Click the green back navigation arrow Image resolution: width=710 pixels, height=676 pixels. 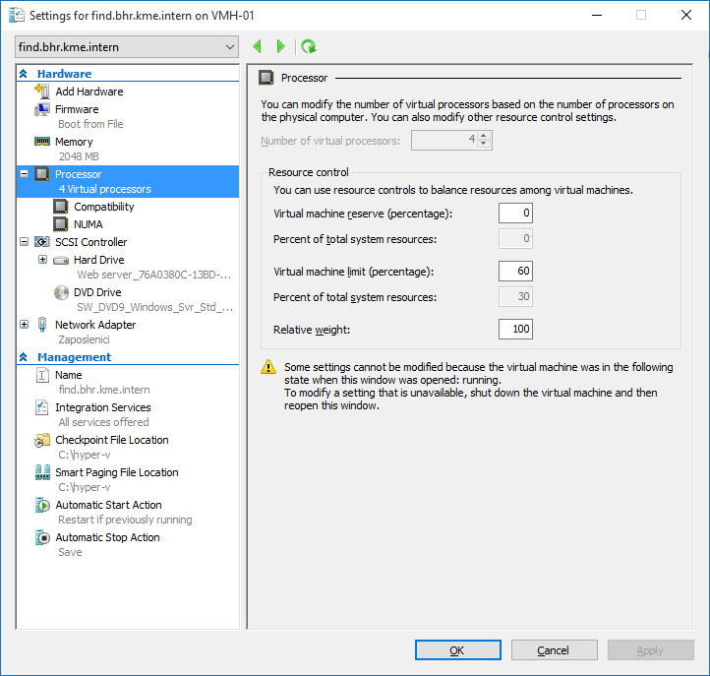[258, 46]
